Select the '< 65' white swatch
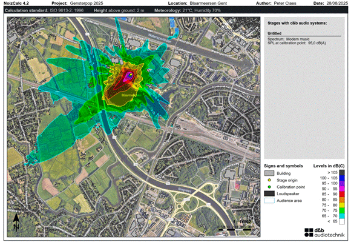 coord(342,221)
